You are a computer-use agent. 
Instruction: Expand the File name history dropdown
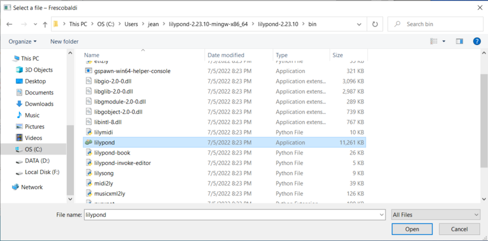382,215
